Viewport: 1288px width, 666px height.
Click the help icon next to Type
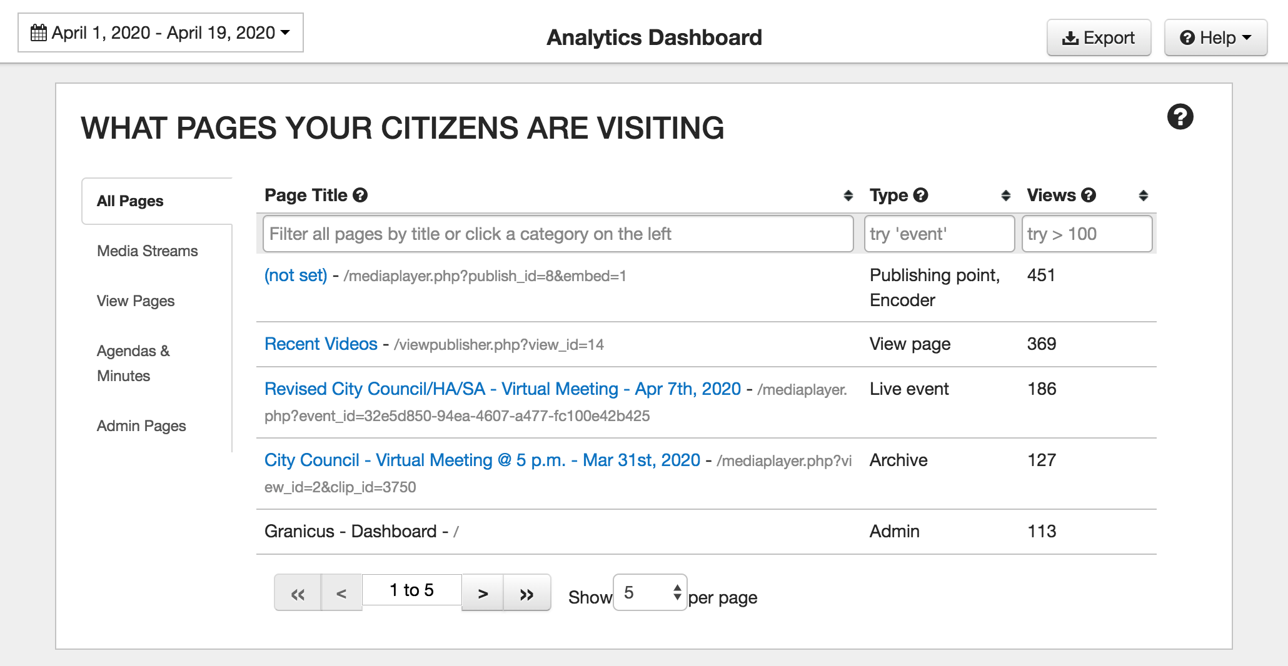(x=920, y=196)
